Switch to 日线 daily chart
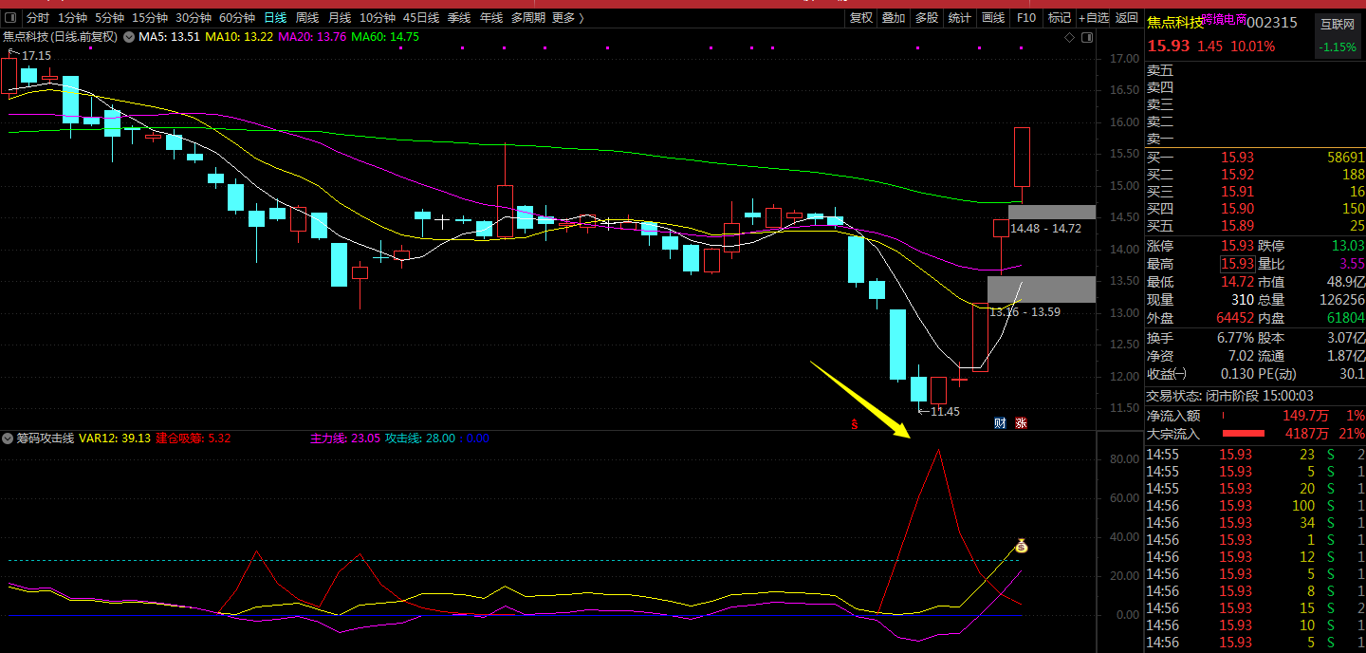This screenshot has width=1366, height=653. (x=275, y=17)
